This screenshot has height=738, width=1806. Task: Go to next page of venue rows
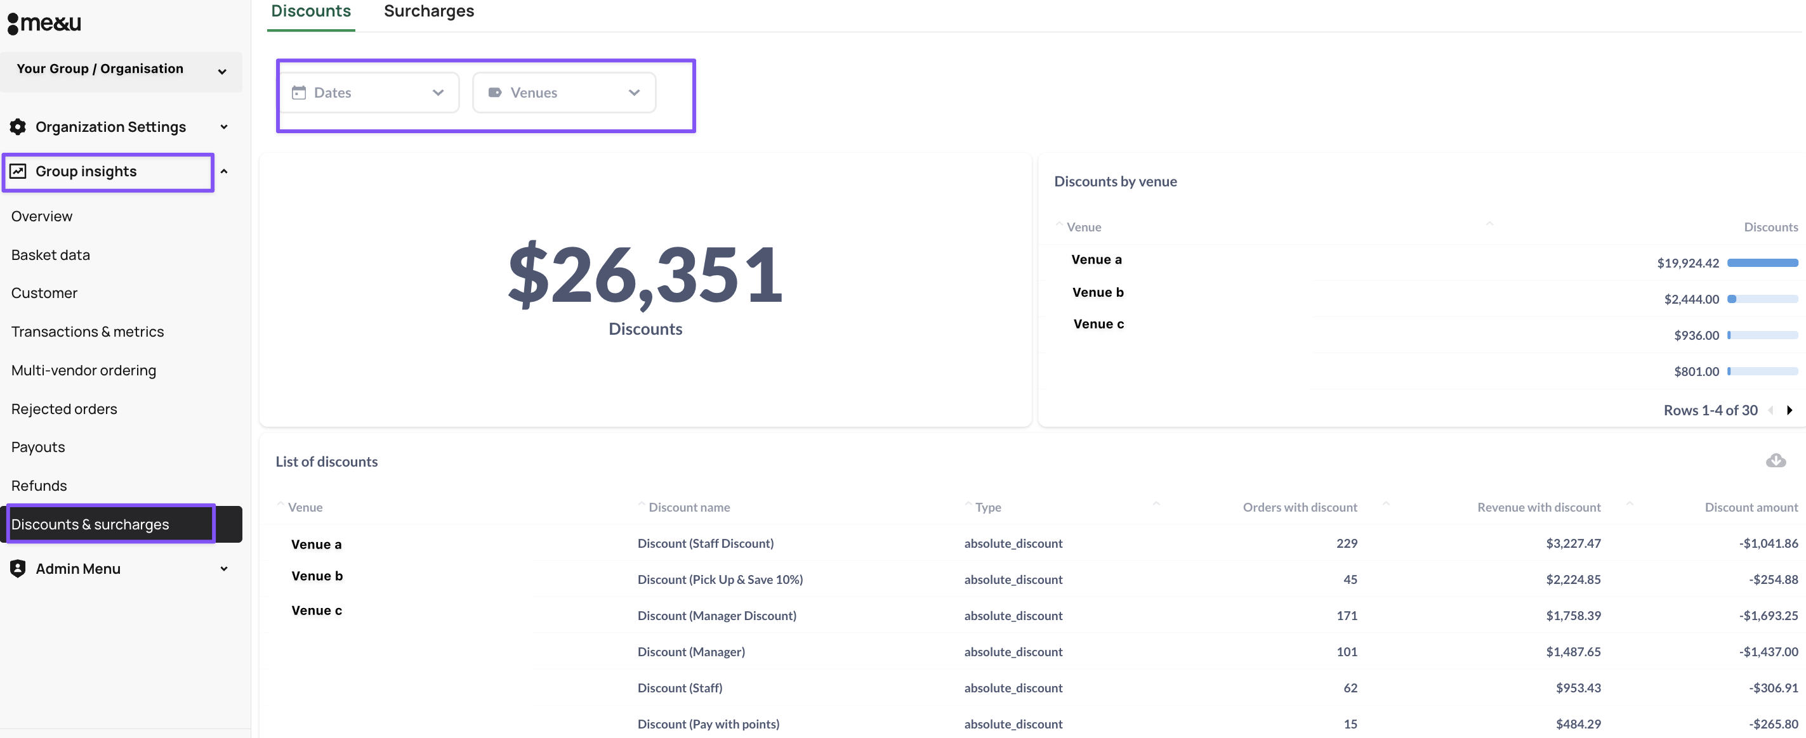click(x=1789, y=410)
